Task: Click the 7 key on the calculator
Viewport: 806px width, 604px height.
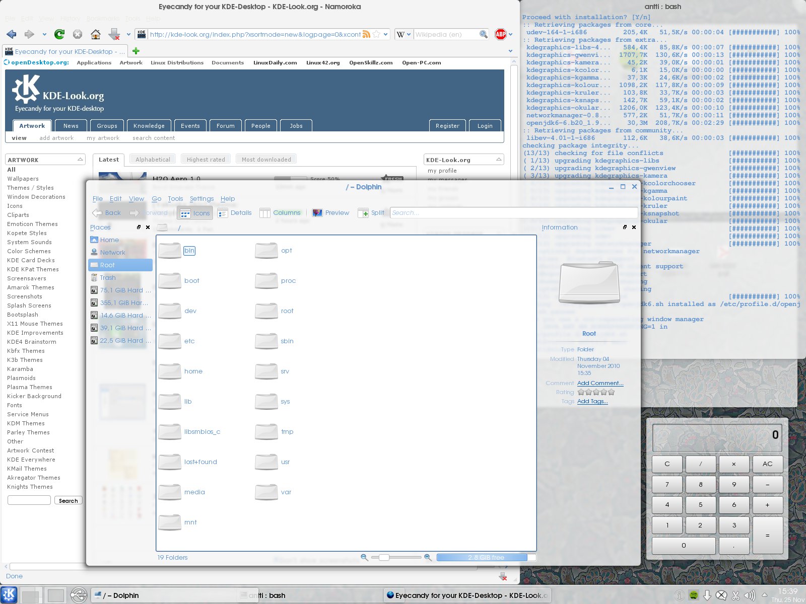Action: tap(667, 484)
